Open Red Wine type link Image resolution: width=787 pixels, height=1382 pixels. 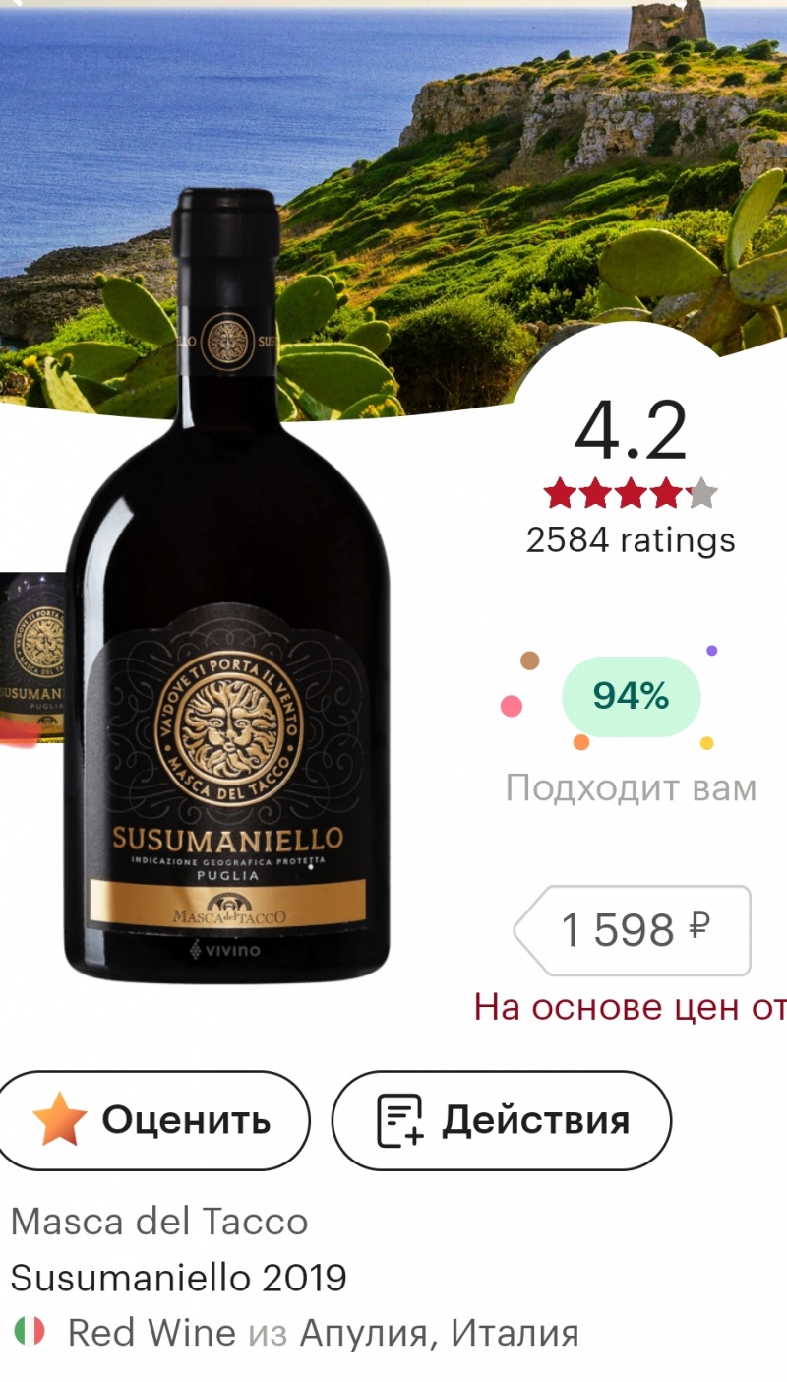[151, 1333]
